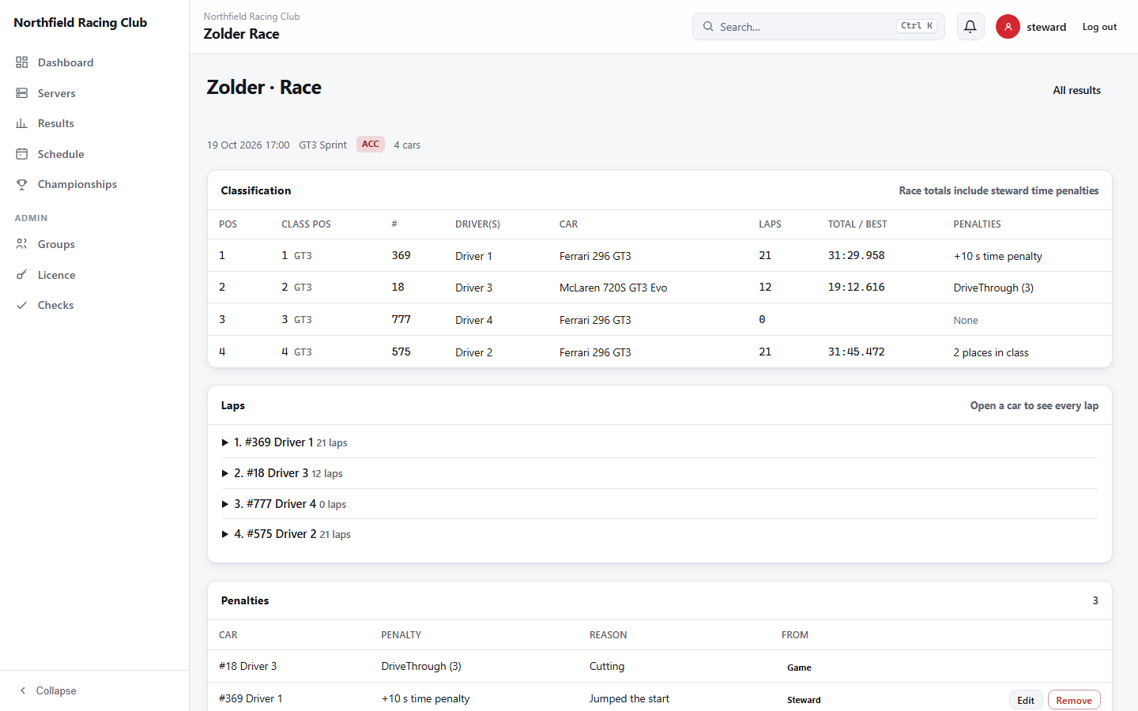Click McLaren 720S GT3 Evo cell
This screenshot has height=711, width=1138.
click(x=613, y=288)
